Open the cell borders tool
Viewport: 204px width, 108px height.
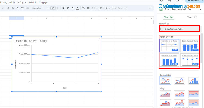click(88, 8)
